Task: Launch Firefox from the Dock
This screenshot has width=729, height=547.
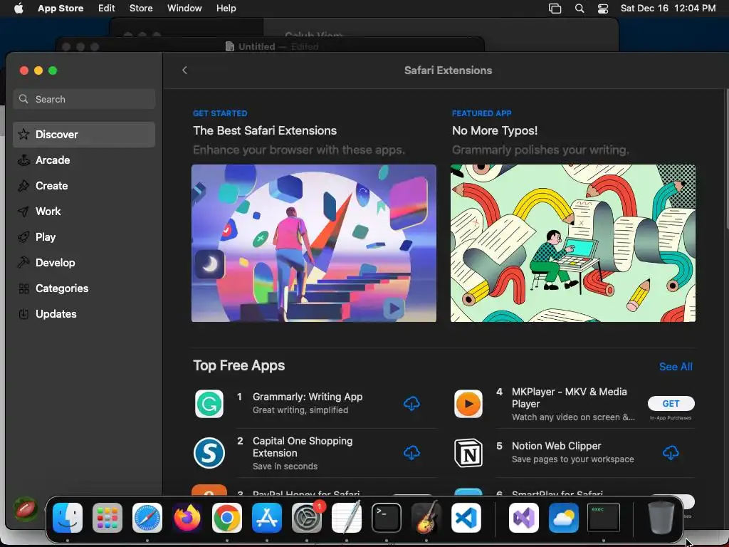Action: tap(187, 518)
